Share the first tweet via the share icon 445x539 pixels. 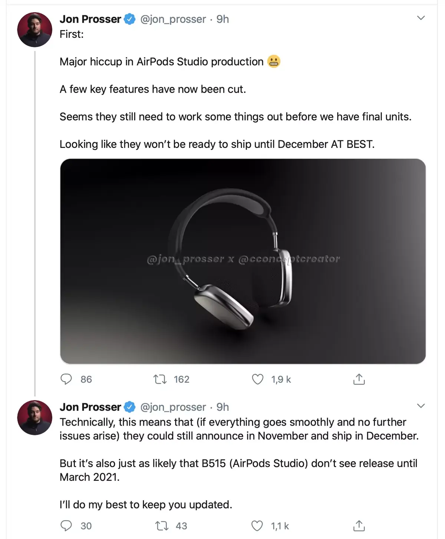[x=359, y=379]
